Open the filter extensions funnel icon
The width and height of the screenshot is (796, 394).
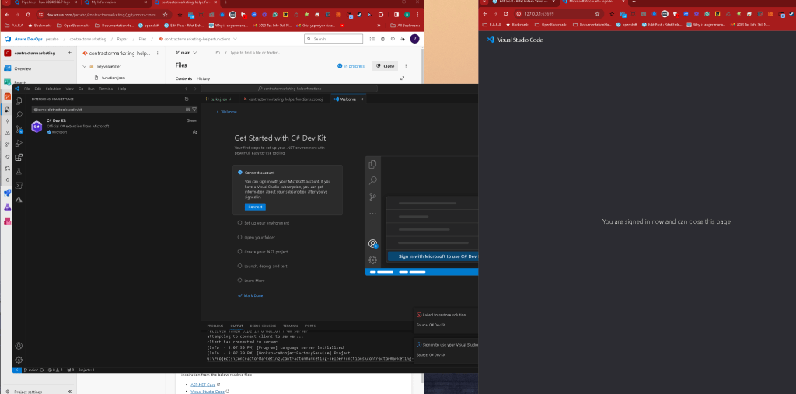[194, 109]
